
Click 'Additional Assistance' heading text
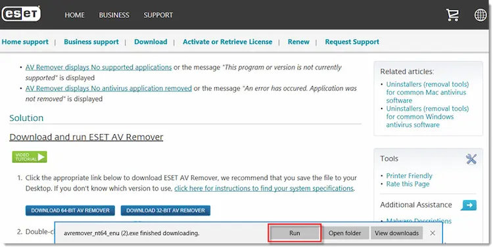tap(416, 205)
